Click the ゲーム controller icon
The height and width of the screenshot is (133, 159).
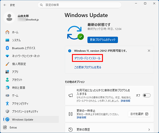pos(7,95)
